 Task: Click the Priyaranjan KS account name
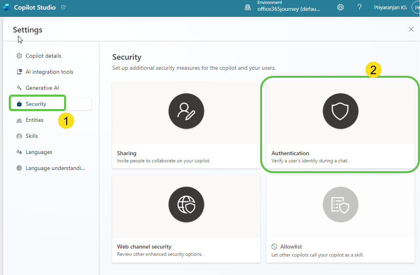[390, 7]
